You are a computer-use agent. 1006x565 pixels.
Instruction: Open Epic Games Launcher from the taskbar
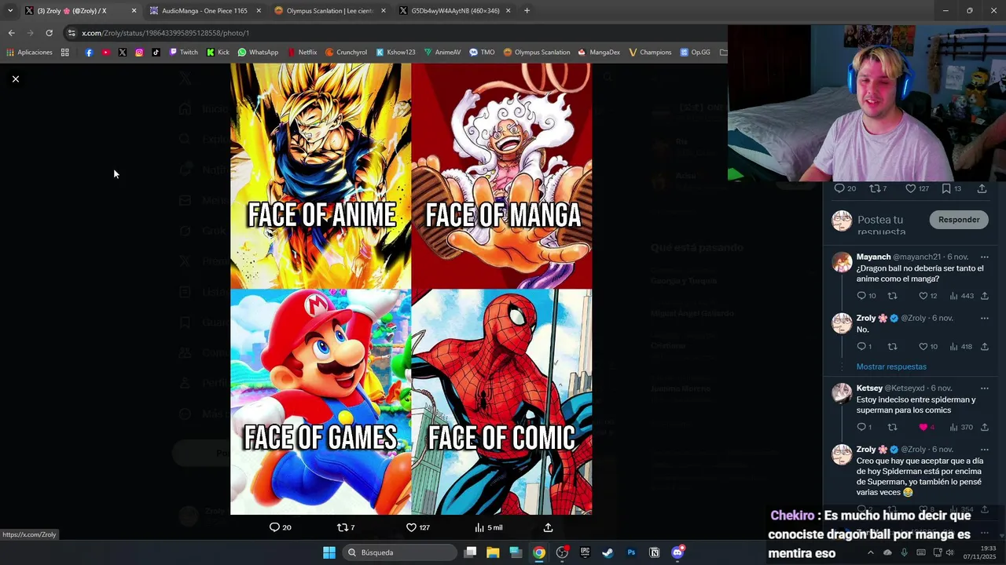coord(585,552)
